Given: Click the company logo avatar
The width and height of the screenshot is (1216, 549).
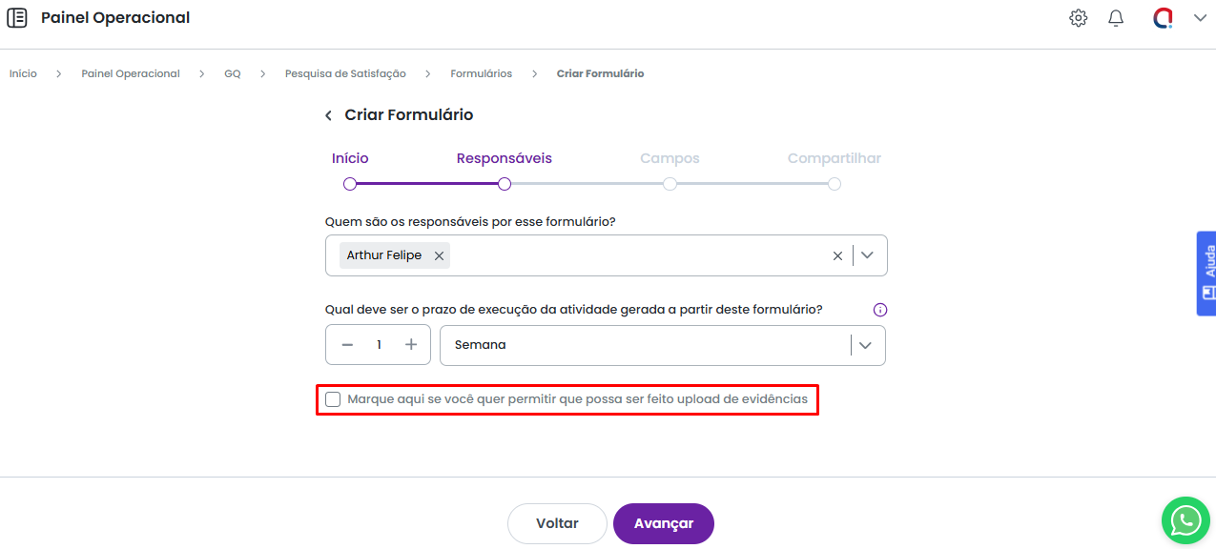Looking at the screenshot, I should pos(1163,18).
